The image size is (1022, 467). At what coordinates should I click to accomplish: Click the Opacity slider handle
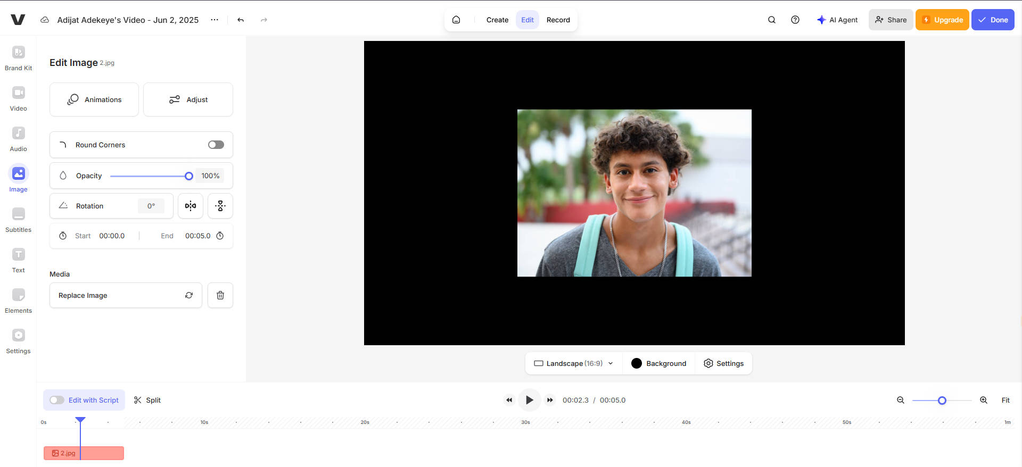(x=189, y=176)
